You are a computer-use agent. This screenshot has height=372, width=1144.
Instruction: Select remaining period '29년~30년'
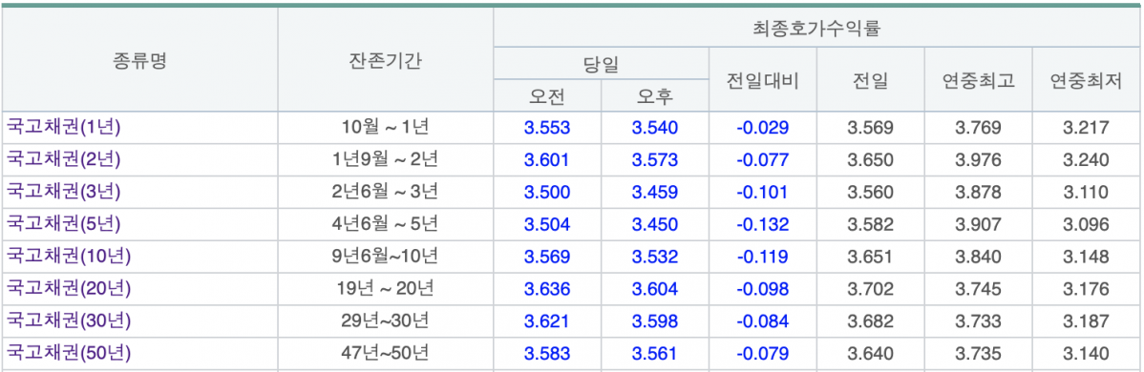point(385,320)
